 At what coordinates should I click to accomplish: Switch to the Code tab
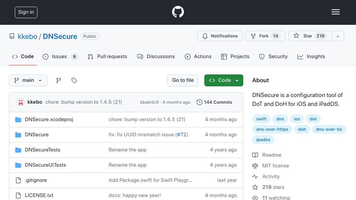[x=23, y=56]
